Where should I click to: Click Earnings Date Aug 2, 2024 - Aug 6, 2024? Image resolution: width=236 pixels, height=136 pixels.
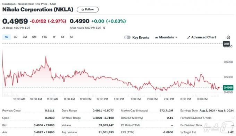click(x=217, y=111)
